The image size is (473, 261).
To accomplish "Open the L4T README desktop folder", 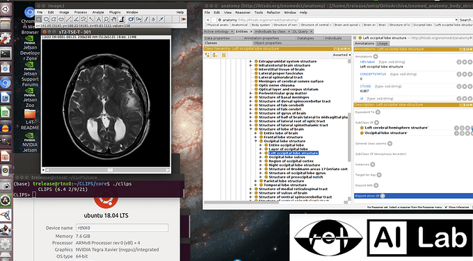I will (x=30, y=119).
